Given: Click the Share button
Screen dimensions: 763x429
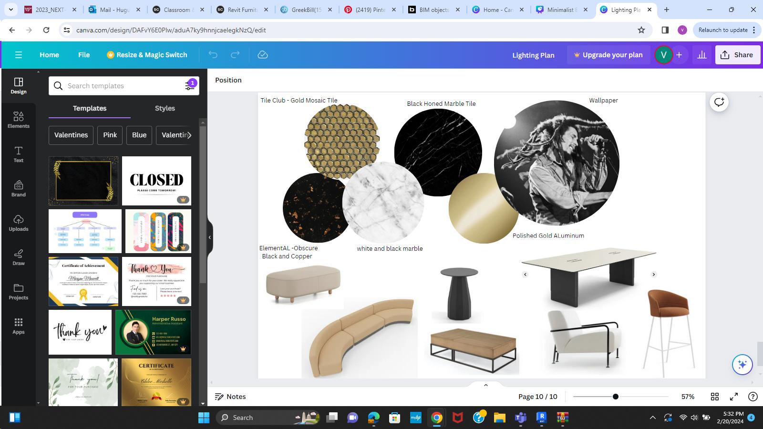Looking at the screenshot, I should (x=737, y=55).
